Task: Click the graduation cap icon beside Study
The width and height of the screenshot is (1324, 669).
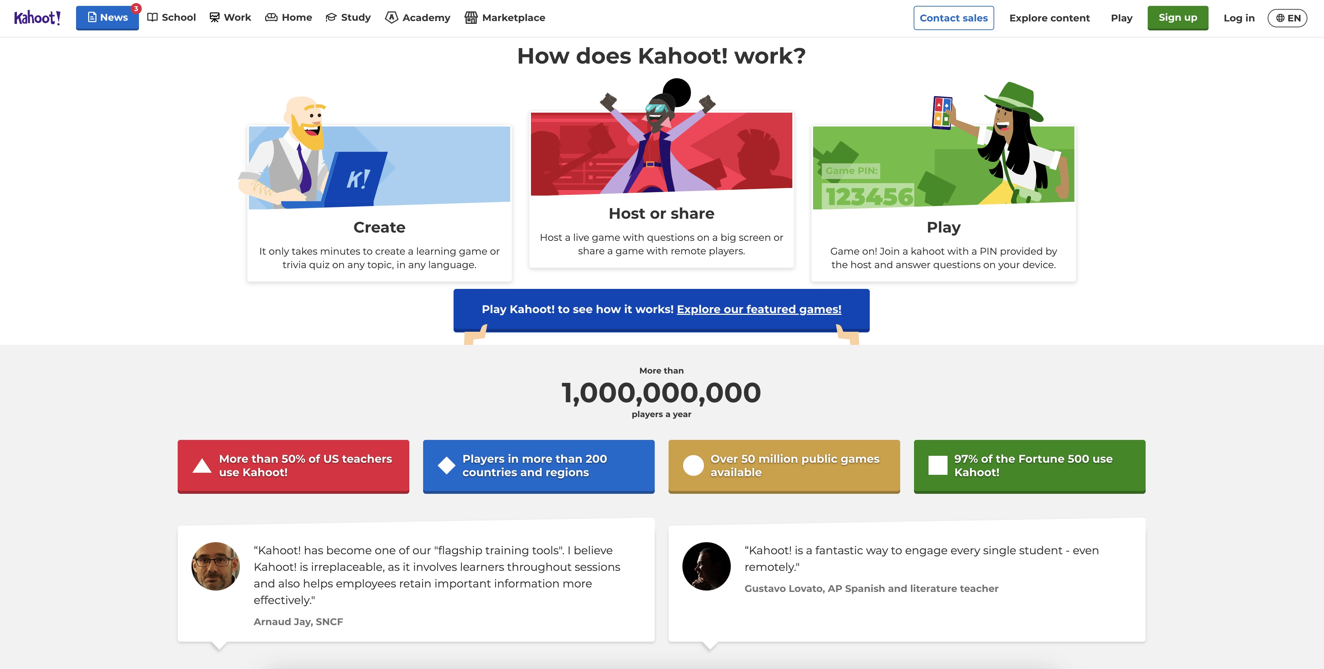Action: (x=331, y=18)
